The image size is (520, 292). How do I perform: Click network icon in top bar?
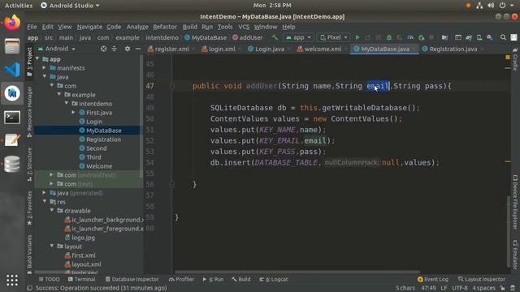(x=479, y=6)
